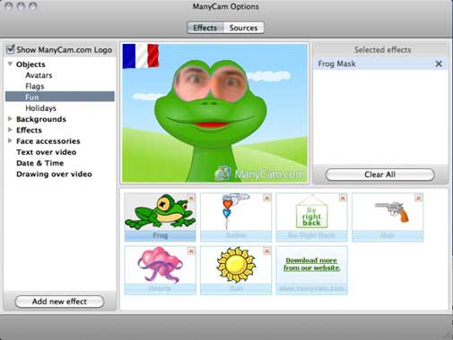Viewport: 453px width, 340px height.
Task: Delete the Hearts effect with its red X
Action: 191,251
